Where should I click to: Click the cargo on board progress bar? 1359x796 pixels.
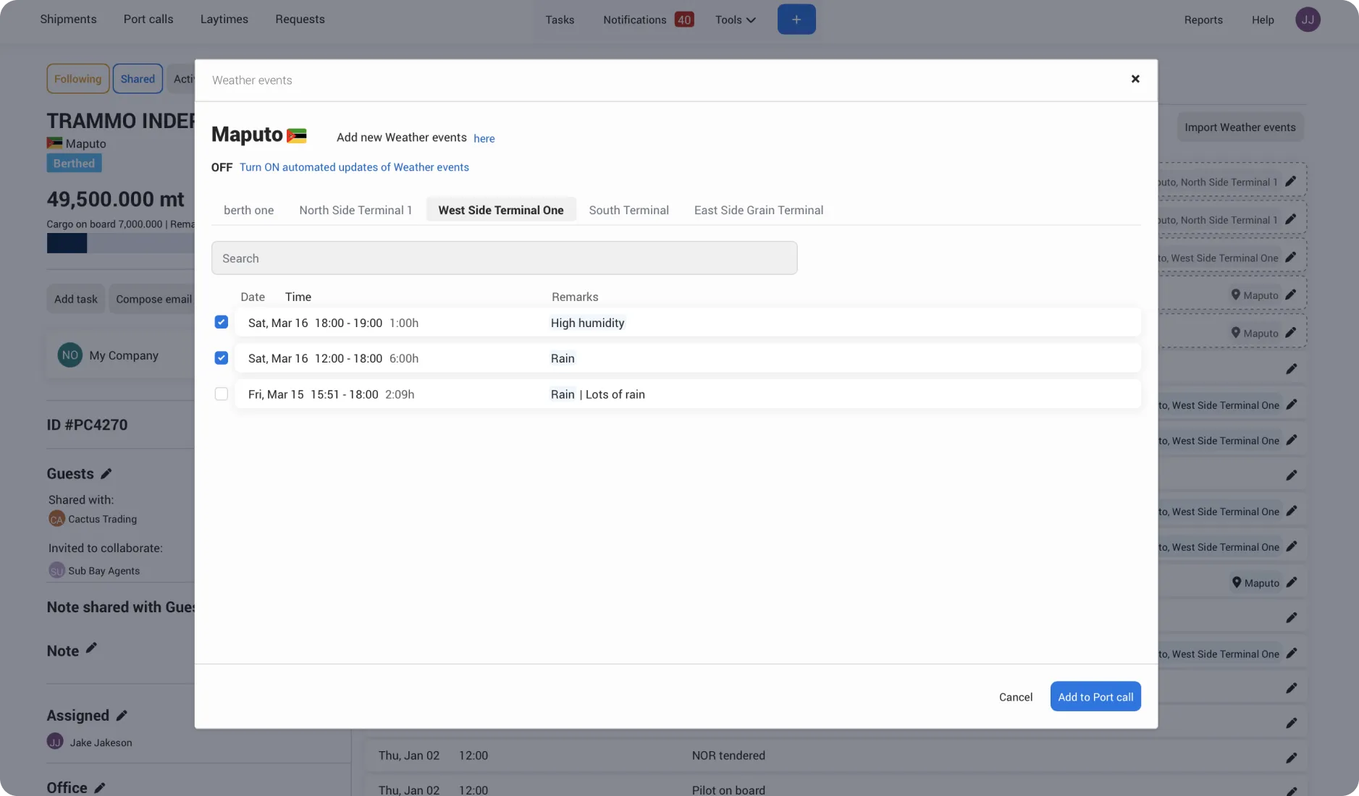point(120,243)
